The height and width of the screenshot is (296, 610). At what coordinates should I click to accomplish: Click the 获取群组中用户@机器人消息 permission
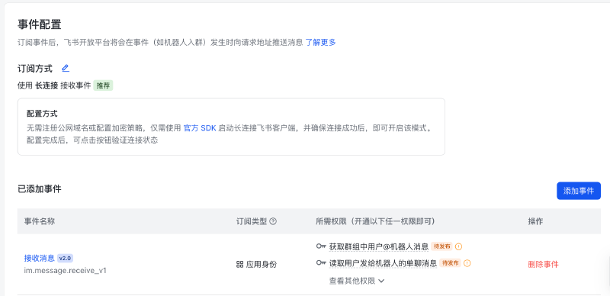[378, 246]
